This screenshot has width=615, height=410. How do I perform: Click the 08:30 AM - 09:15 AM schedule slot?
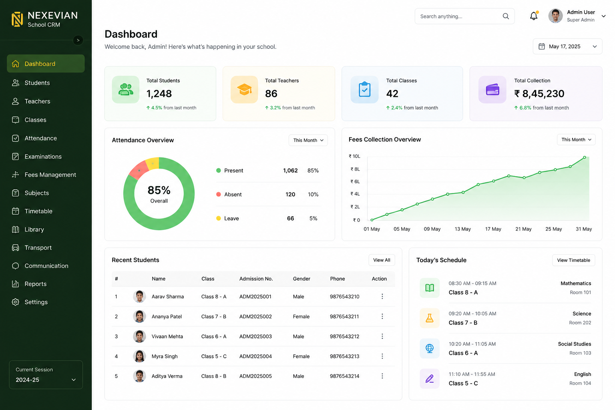click(472, 283)
